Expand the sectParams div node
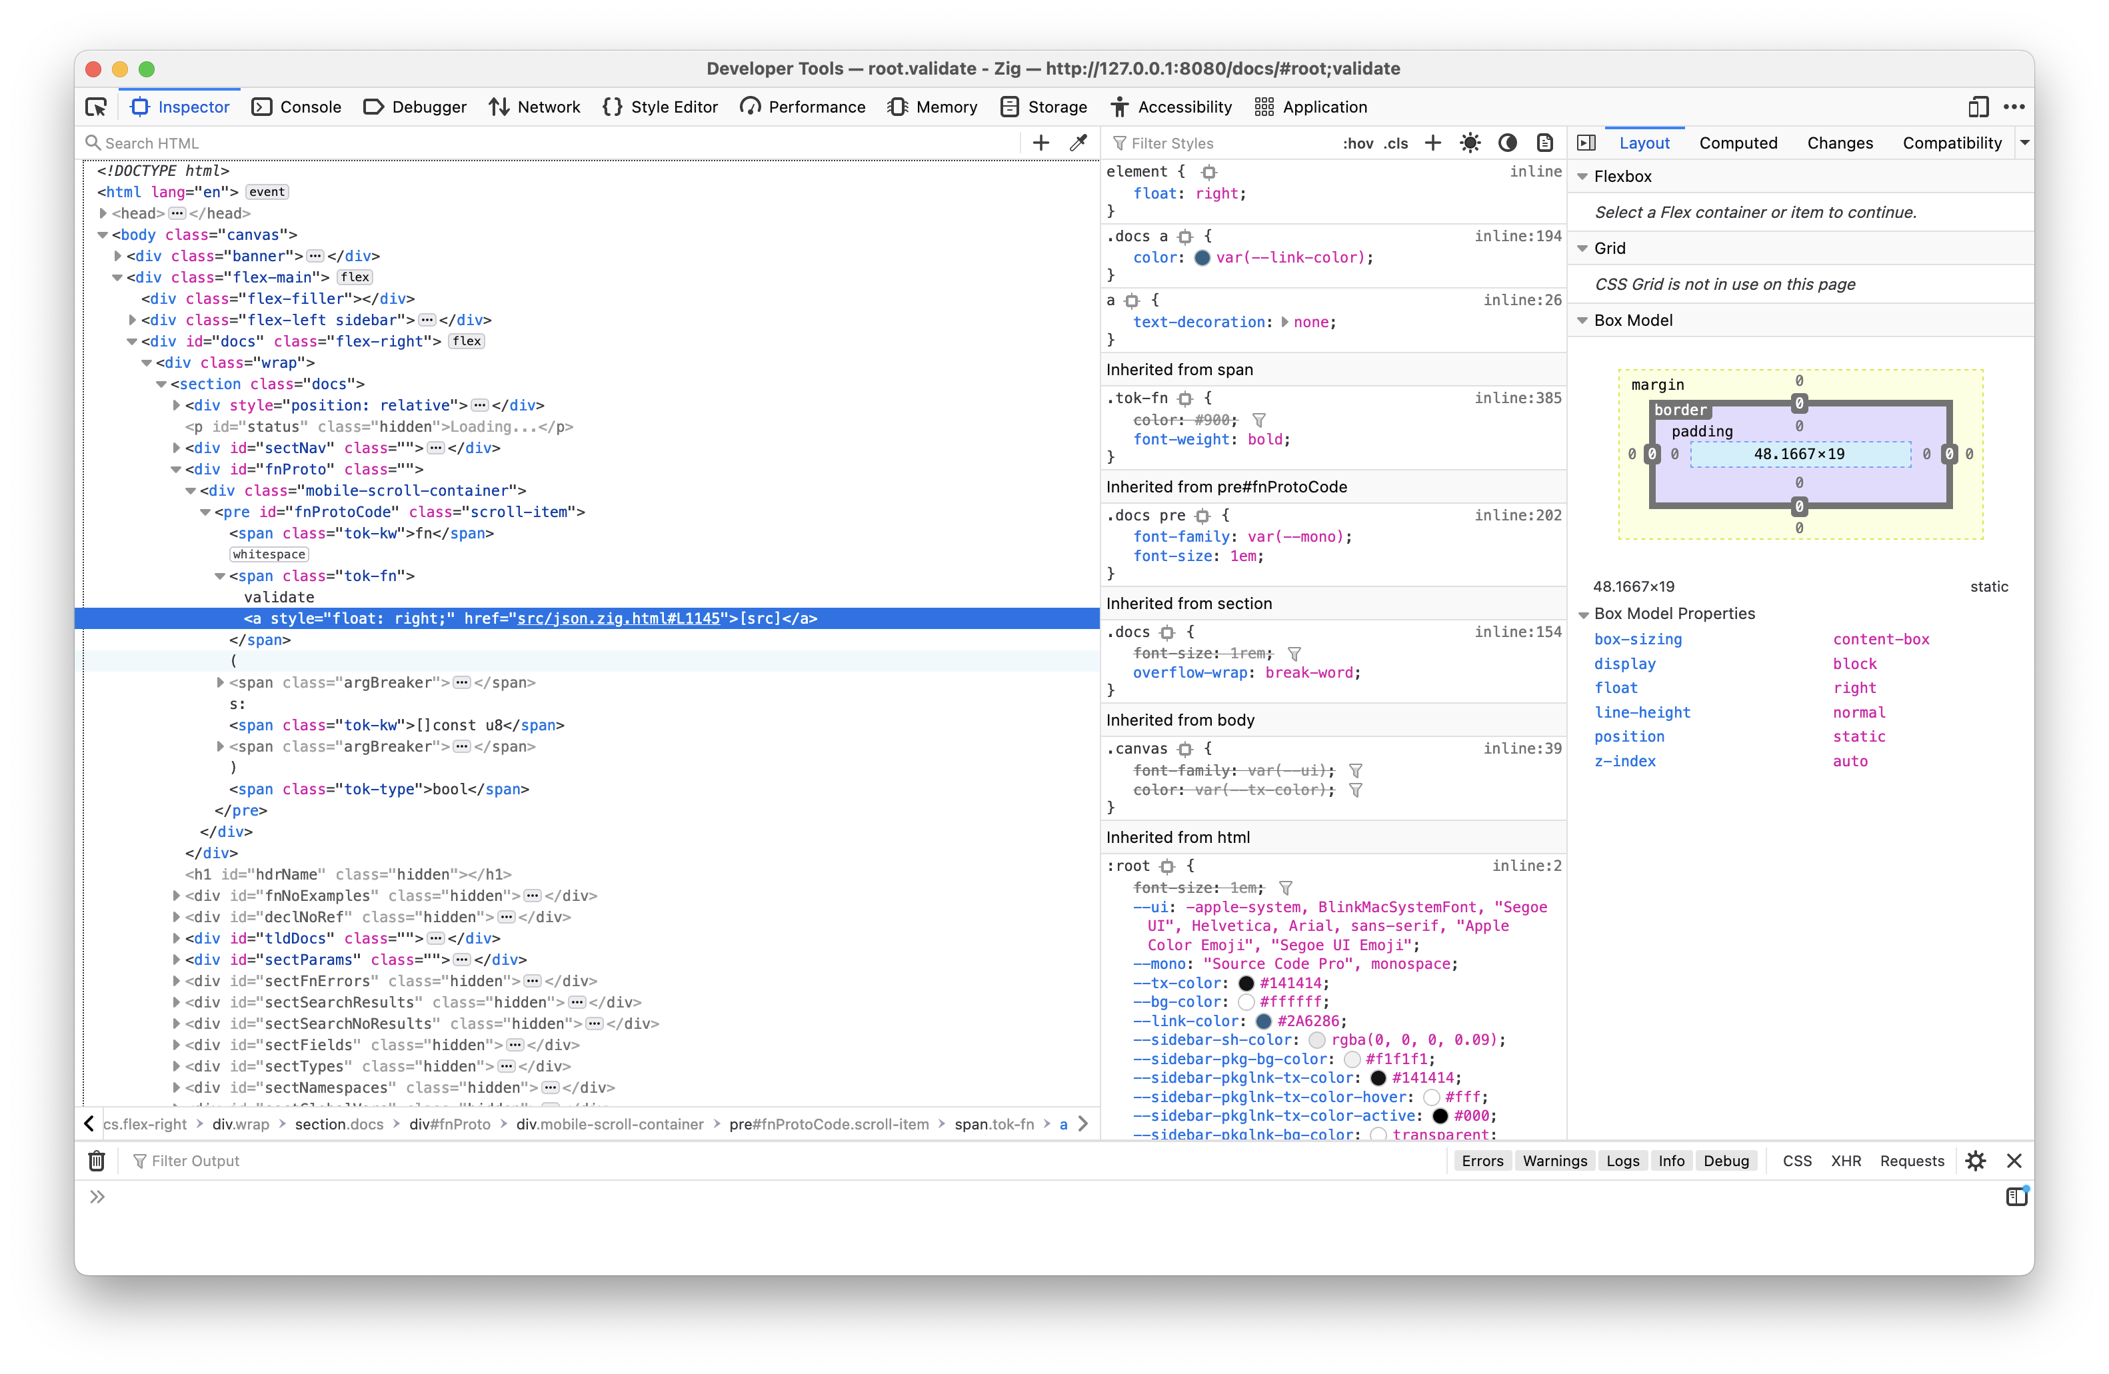Image resolution: width=2109 pixels, height=1374 pixels. coord(177,960)
